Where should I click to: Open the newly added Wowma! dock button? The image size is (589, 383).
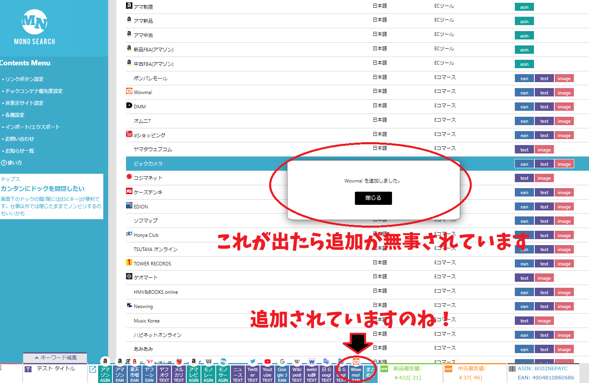click(x=356, y=375)
